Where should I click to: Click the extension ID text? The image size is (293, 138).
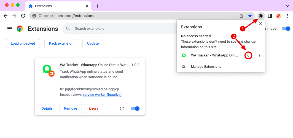tap(90, 89)
